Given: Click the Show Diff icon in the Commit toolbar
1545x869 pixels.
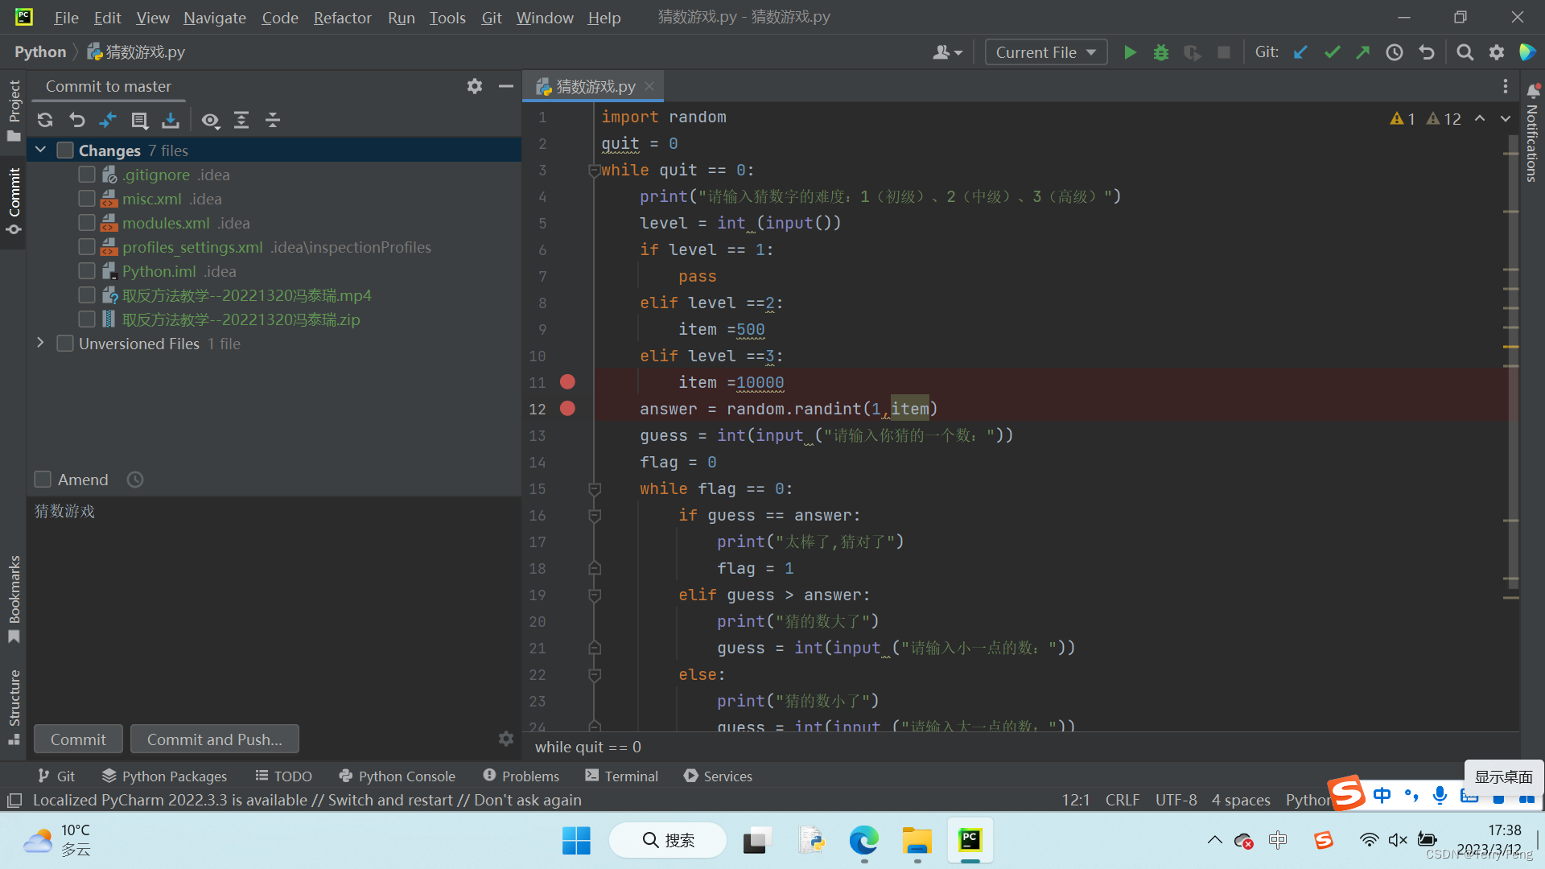Looking at the screenshot, I should (107, 121).
